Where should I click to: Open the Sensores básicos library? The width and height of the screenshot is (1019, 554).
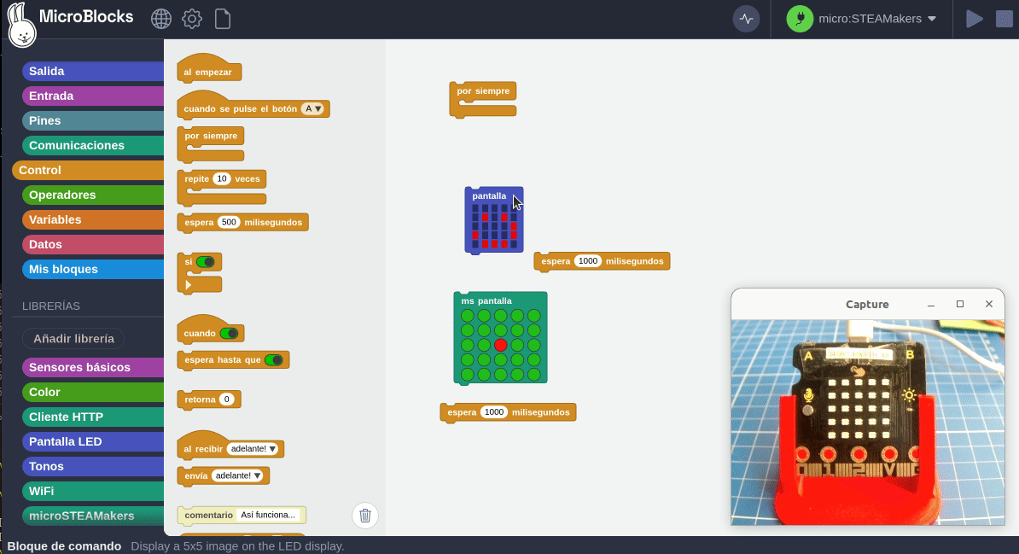(93, 367)
